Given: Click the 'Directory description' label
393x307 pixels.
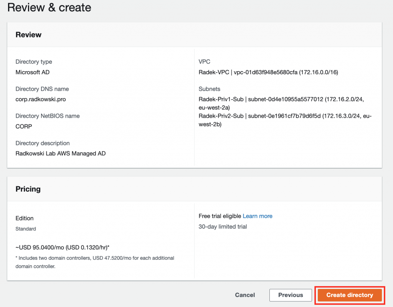Looking at the screenshot, I should point(42,143).
